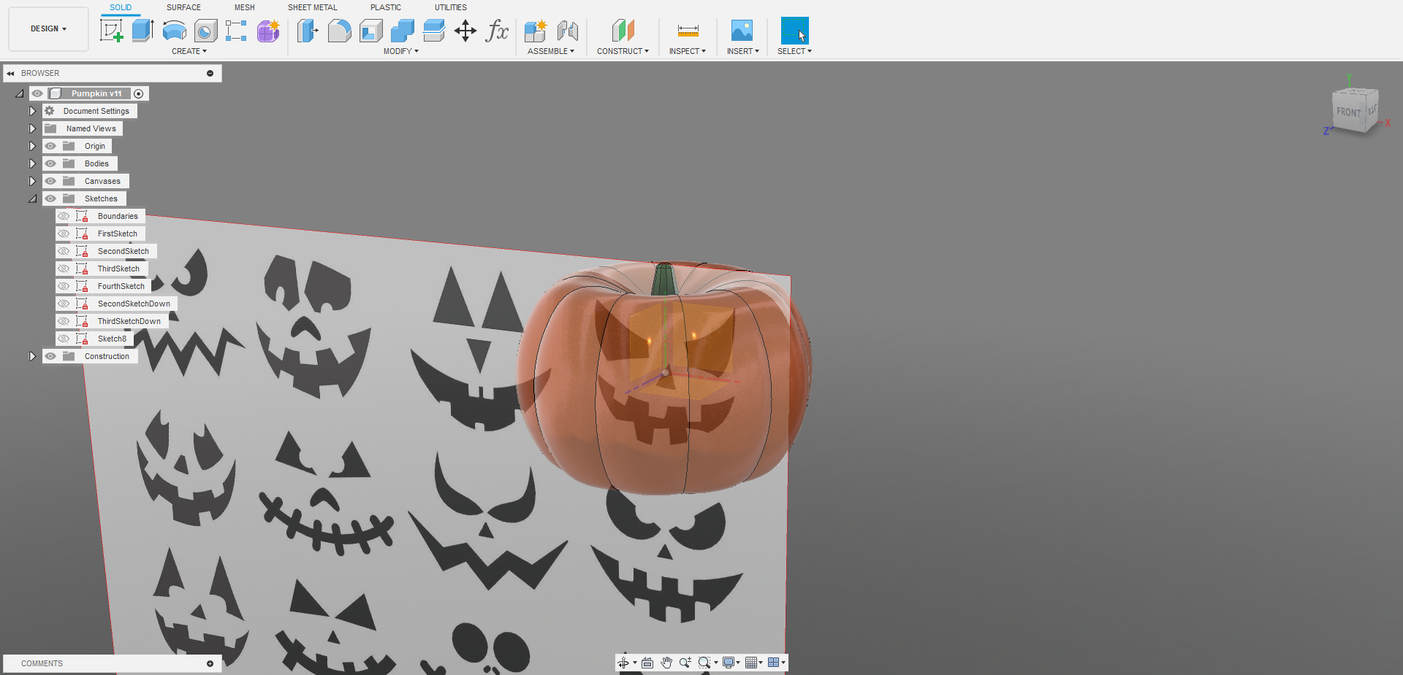Click the Offset Plane icon in Construct

[x=623, y=31]
